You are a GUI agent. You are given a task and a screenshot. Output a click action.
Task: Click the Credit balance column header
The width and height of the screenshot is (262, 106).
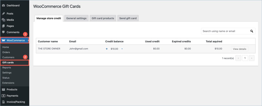click(114, 42)
